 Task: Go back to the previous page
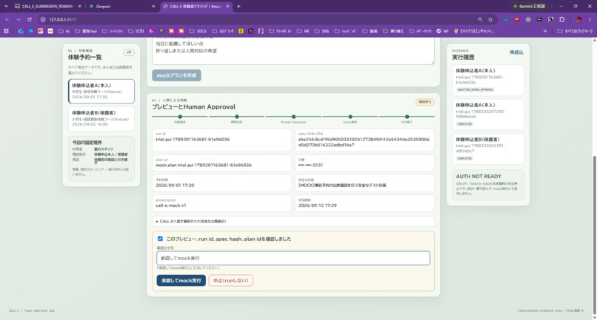7,19
